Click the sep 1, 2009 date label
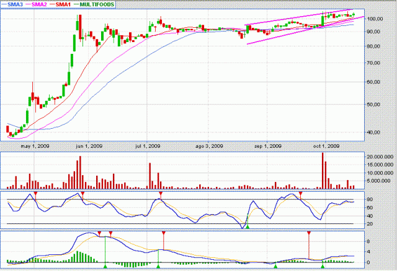The width and height of the screenshot is (397, 271). coord(268,146)
